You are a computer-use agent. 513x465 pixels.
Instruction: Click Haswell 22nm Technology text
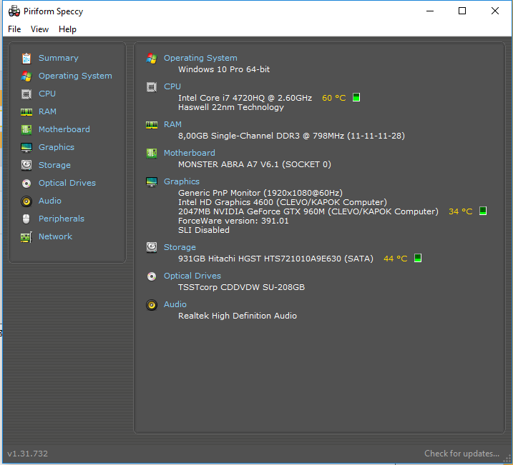pos(231,107)
